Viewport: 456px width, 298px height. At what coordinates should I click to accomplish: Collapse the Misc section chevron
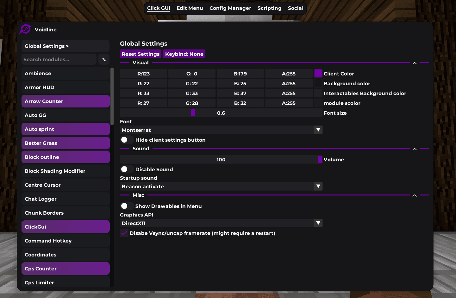415,196
